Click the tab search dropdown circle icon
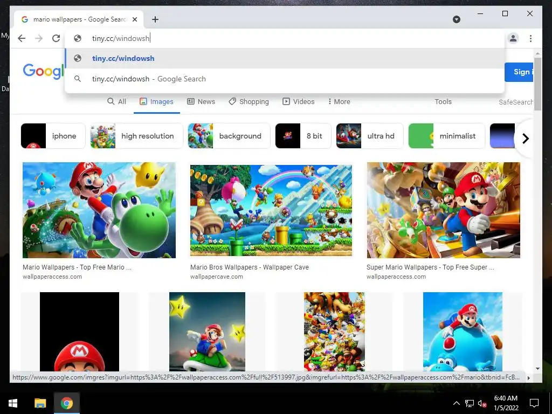This screenshot has width=552, height=414. click(x=456, y=19)
